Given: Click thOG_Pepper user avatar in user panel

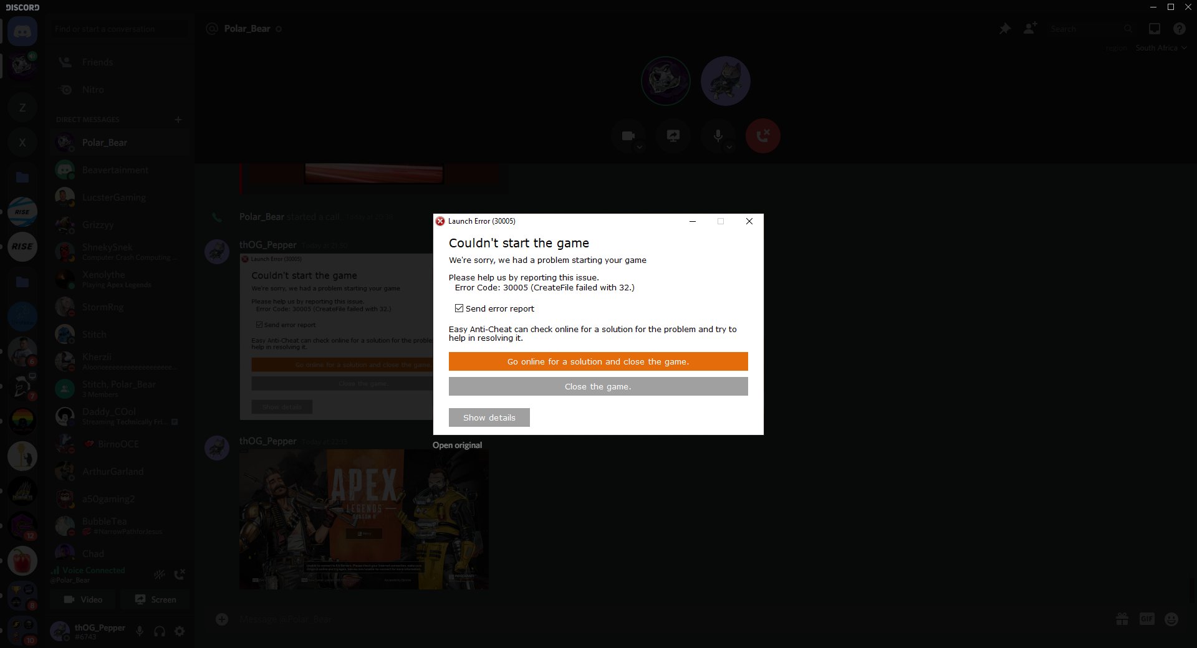Looking at the screenshot, I should [60, 631].
